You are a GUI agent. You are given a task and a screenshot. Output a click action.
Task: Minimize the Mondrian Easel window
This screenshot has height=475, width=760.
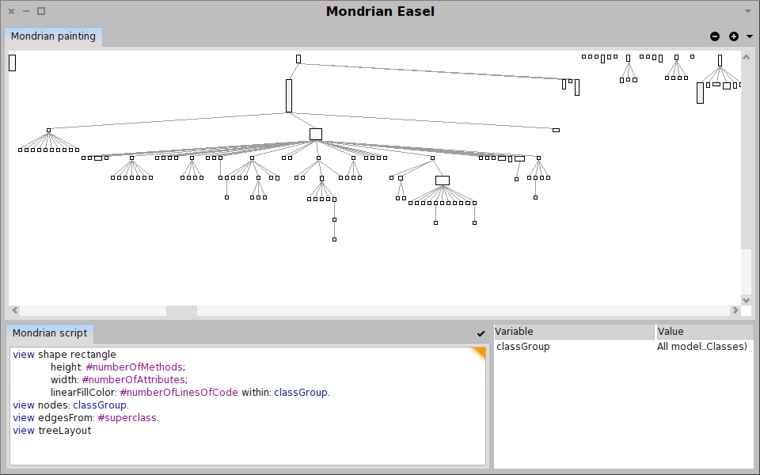pos(26,11)
